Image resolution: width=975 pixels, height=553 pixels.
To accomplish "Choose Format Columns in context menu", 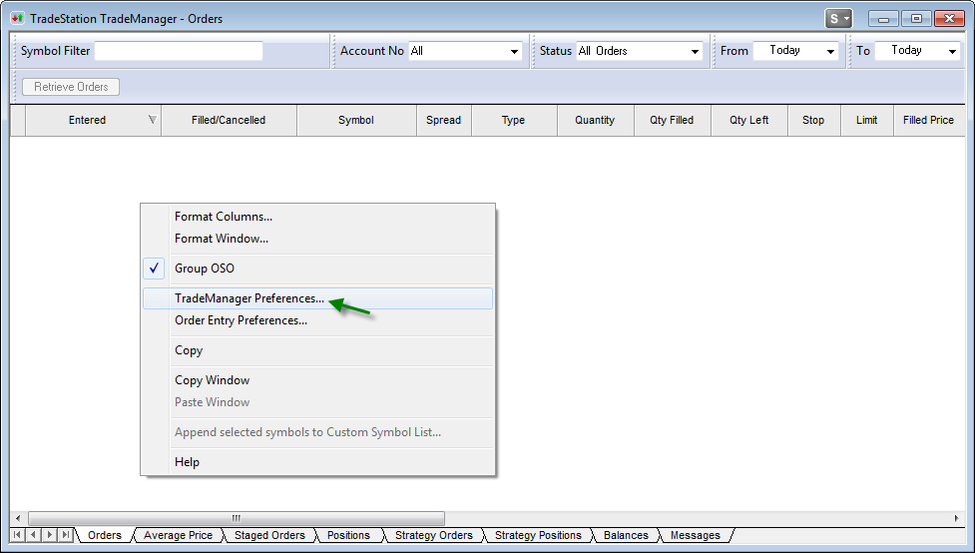I will (x=224, y=217).
